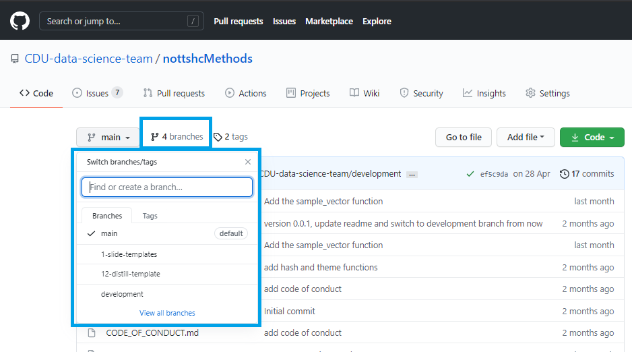Click the green commit status checkmark
Viewport: 632px width, 352px height.
click(470, 174)
